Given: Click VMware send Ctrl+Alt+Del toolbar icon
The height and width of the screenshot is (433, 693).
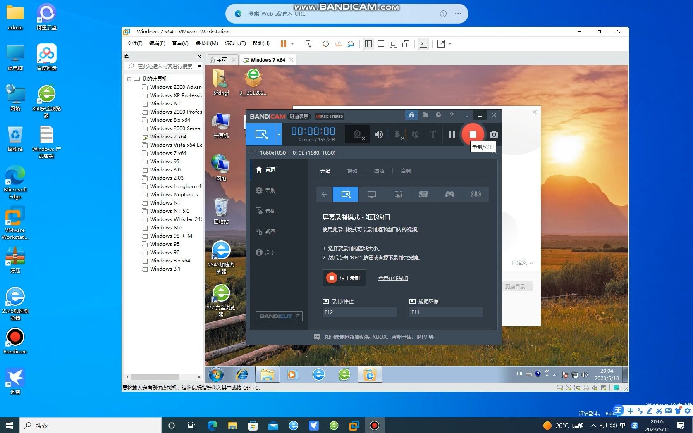Looking at the screenshot, I should (x=308, y=43).
